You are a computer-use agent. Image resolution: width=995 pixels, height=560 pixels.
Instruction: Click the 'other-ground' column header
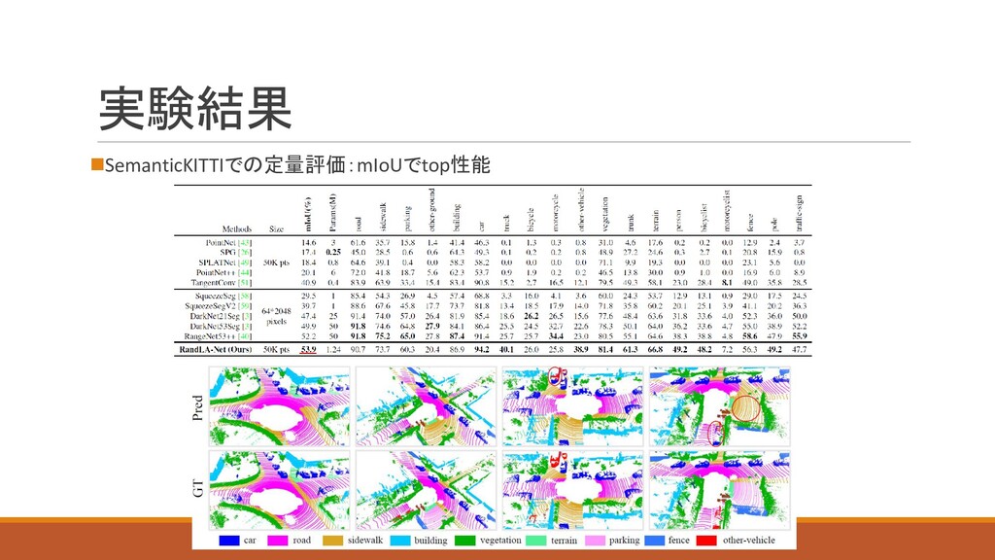[431, 210]
